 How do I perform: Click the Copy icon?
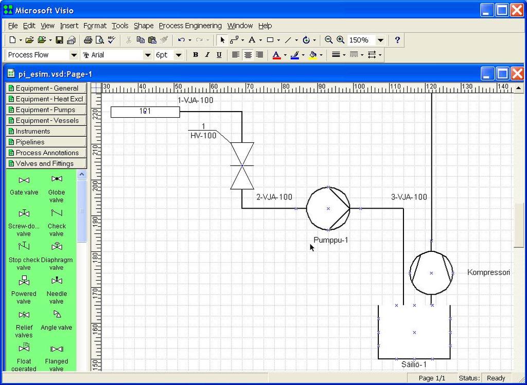tap(140, 40)
